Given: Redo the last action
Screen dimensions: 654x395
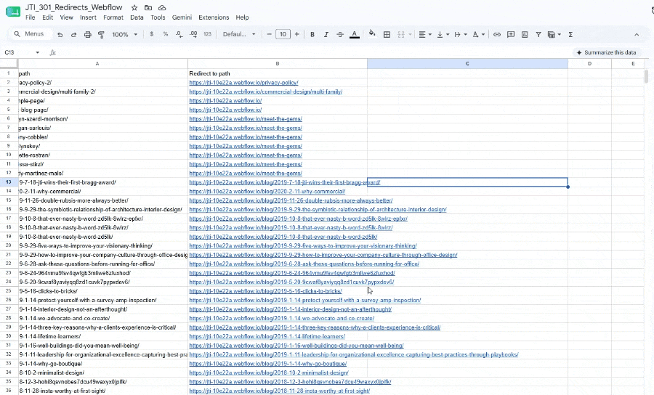Looking at the screenshot, I should click(74, 35).
